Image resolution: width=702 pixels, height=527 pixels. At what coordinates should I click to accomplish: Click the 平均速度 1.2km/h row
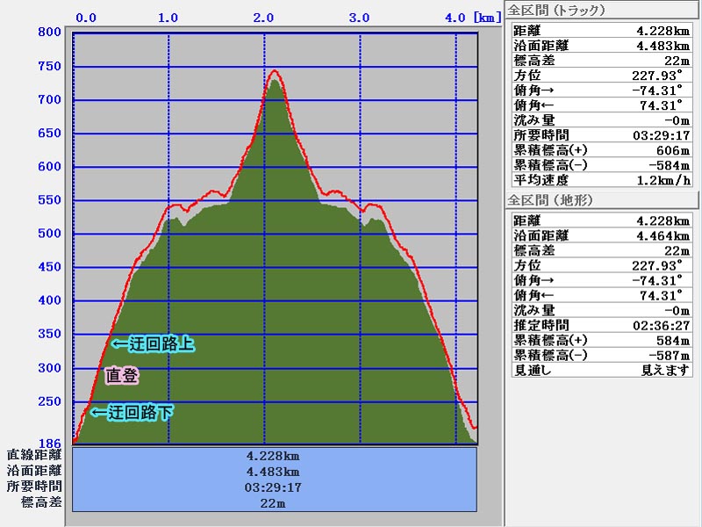pyautogui.click(x=600, y=180)
